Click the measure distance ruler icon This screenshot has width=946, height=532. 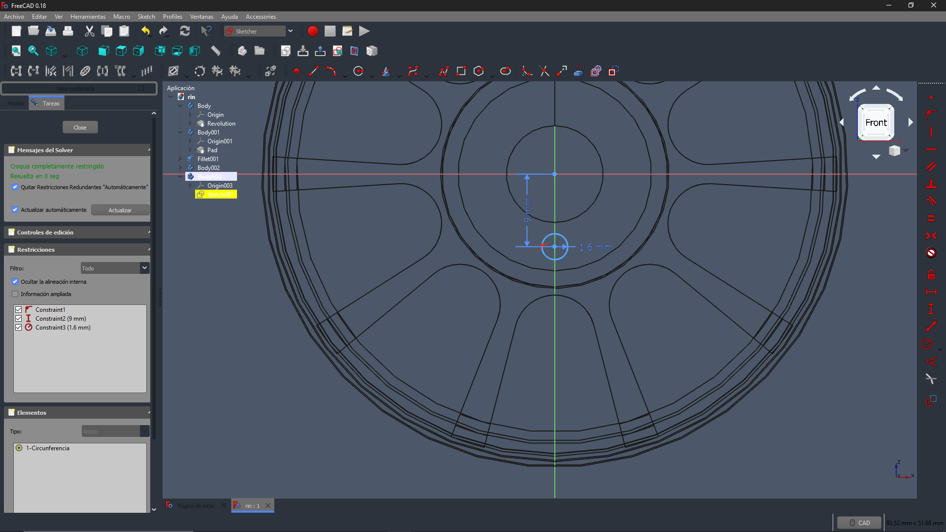pos(215,51)
